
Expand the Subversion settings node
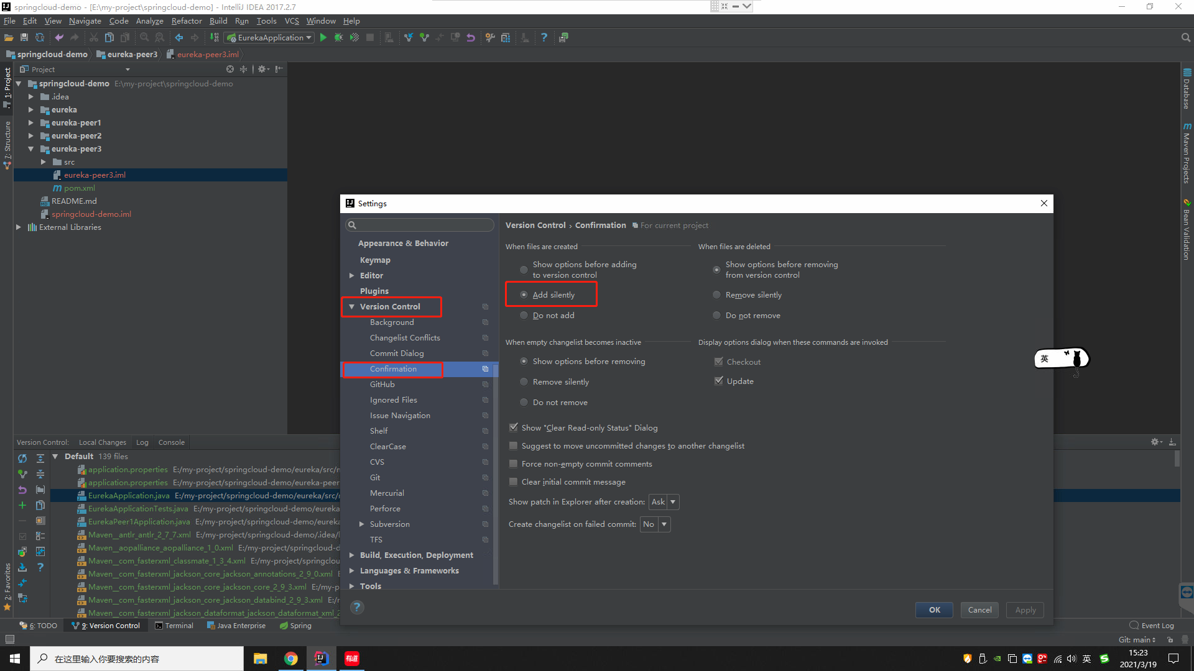[x=362, y=524]
